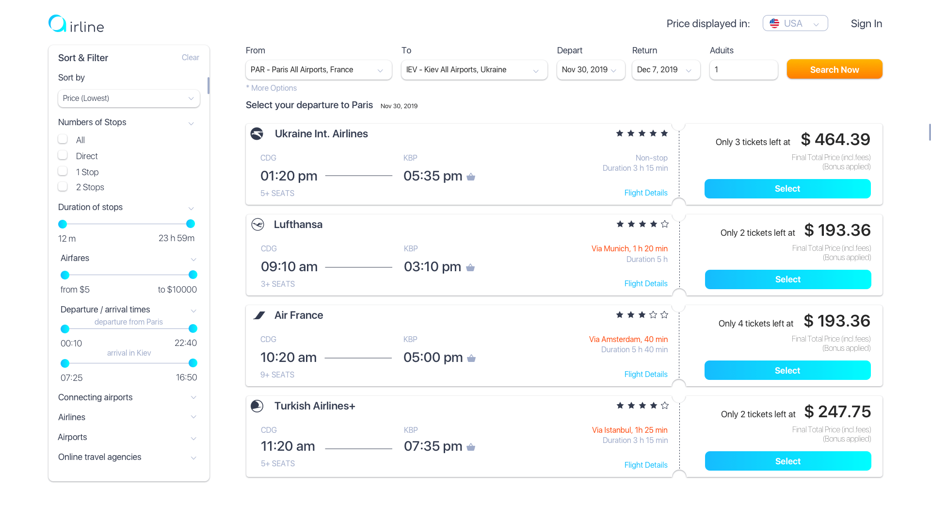Click the Turkish Airlines logo icon

[257, 406]
